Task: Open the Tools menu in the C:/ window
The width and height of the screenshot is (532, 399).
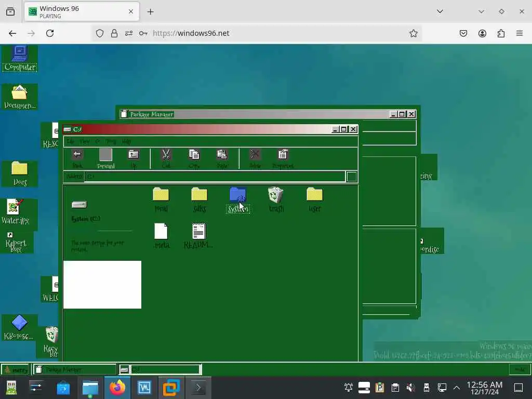Action: pos(111,141)
